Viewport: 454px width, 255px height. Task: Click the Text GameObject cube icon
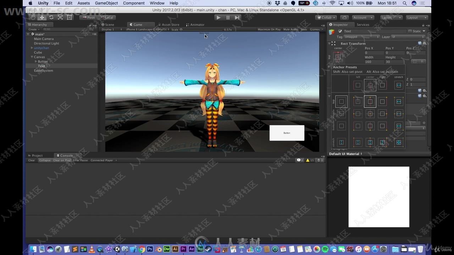pos(332,32)
